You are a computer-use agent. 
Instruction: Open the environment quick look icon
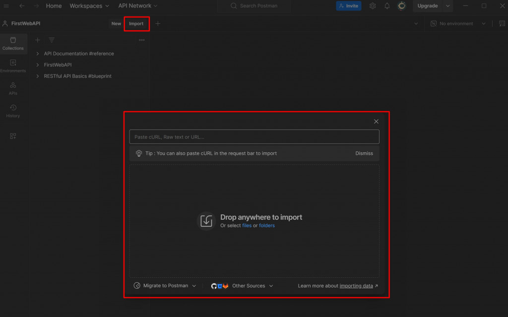(502, 24)
